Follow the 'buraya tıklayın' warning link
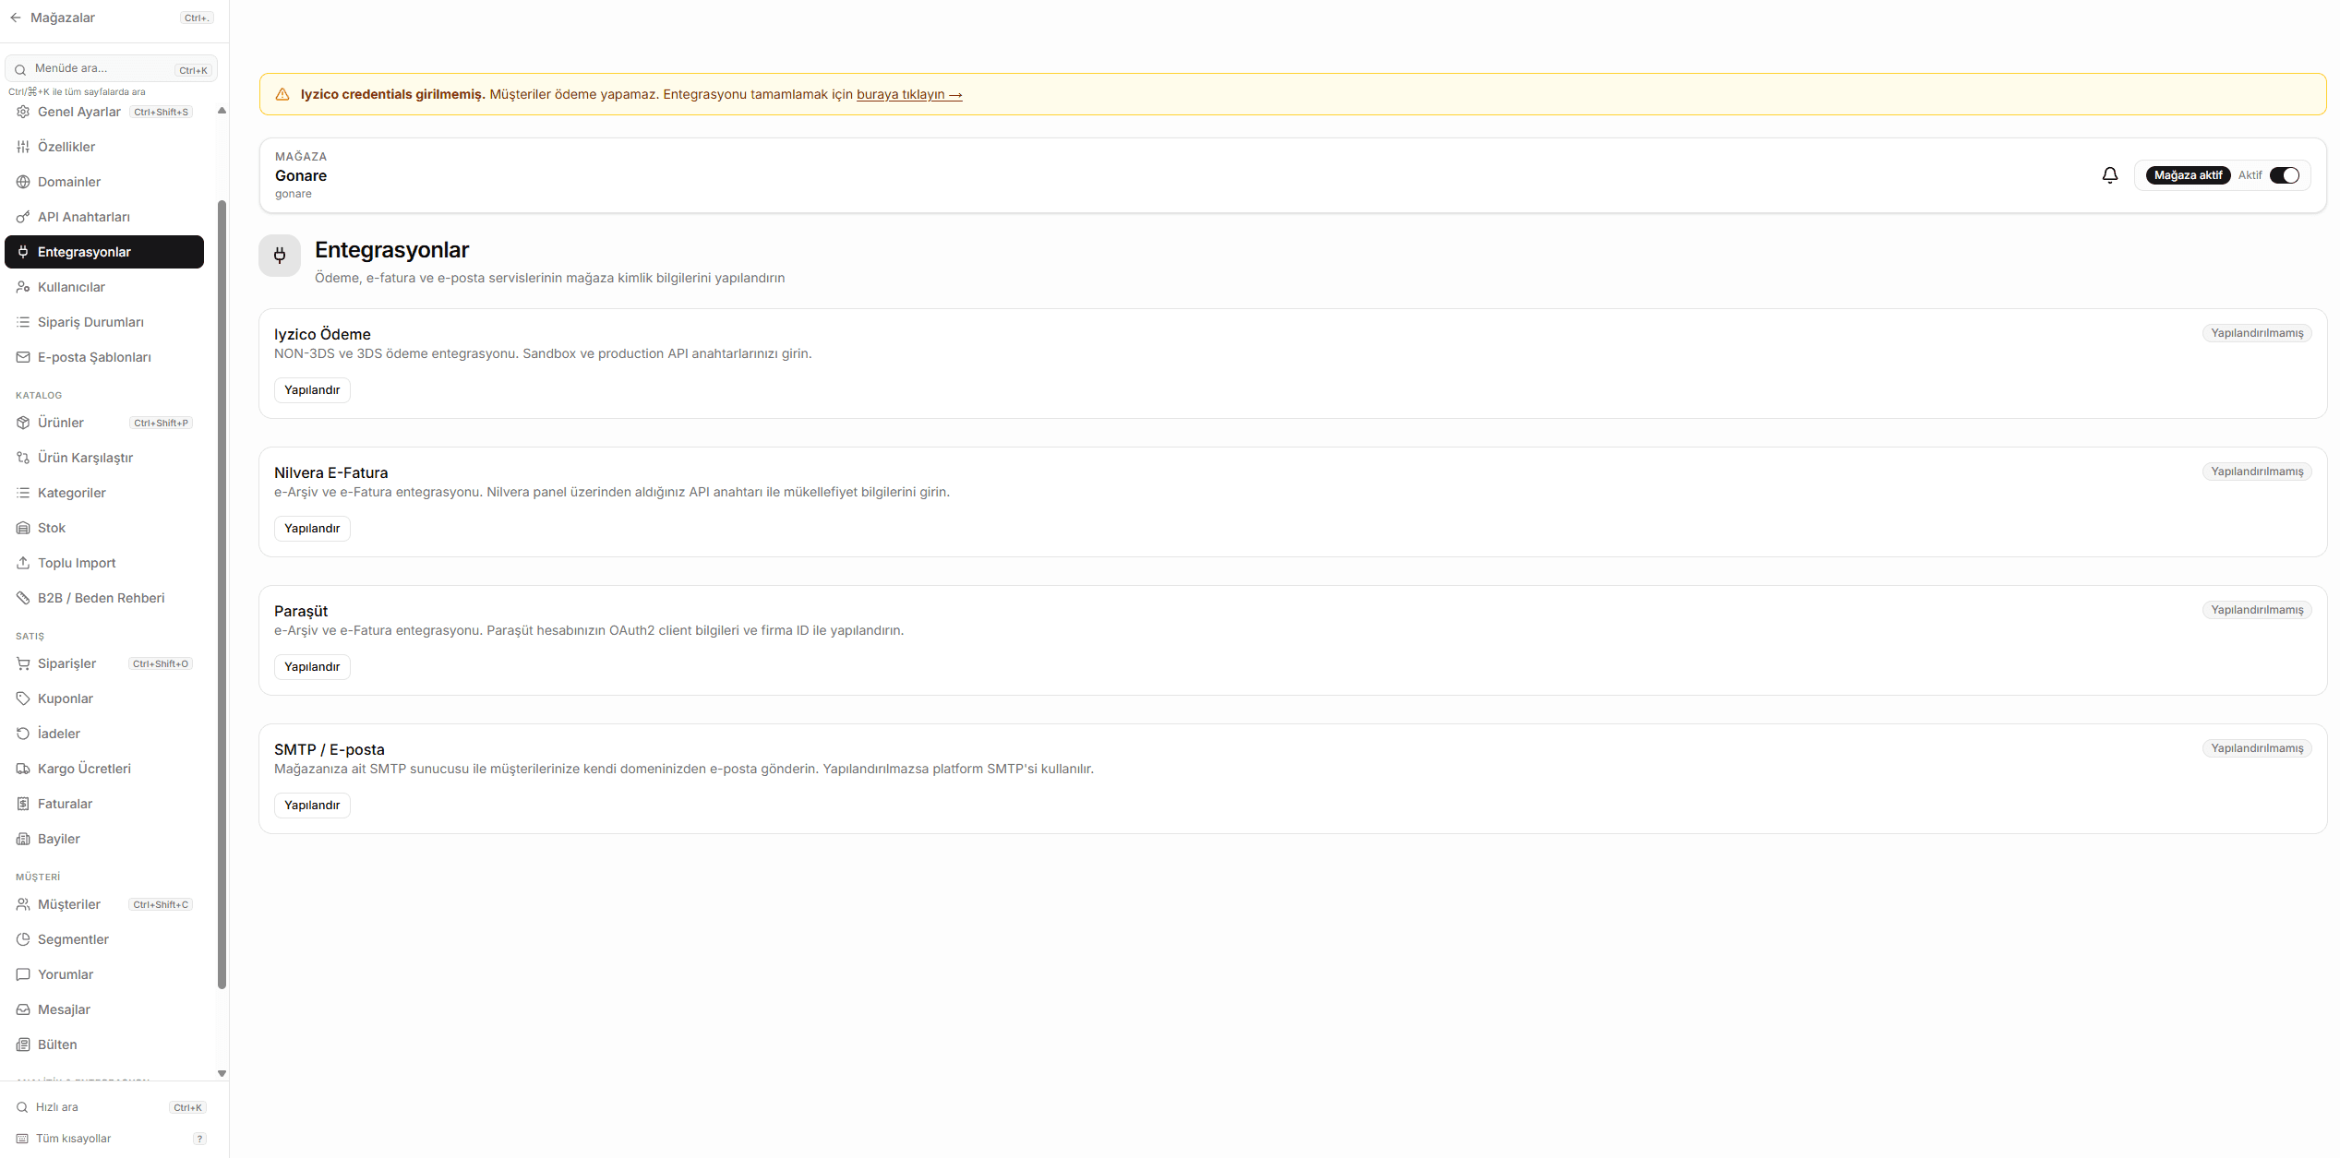Image resolution: width=2340 pixels, height=1158 pixels. point(909,94)
